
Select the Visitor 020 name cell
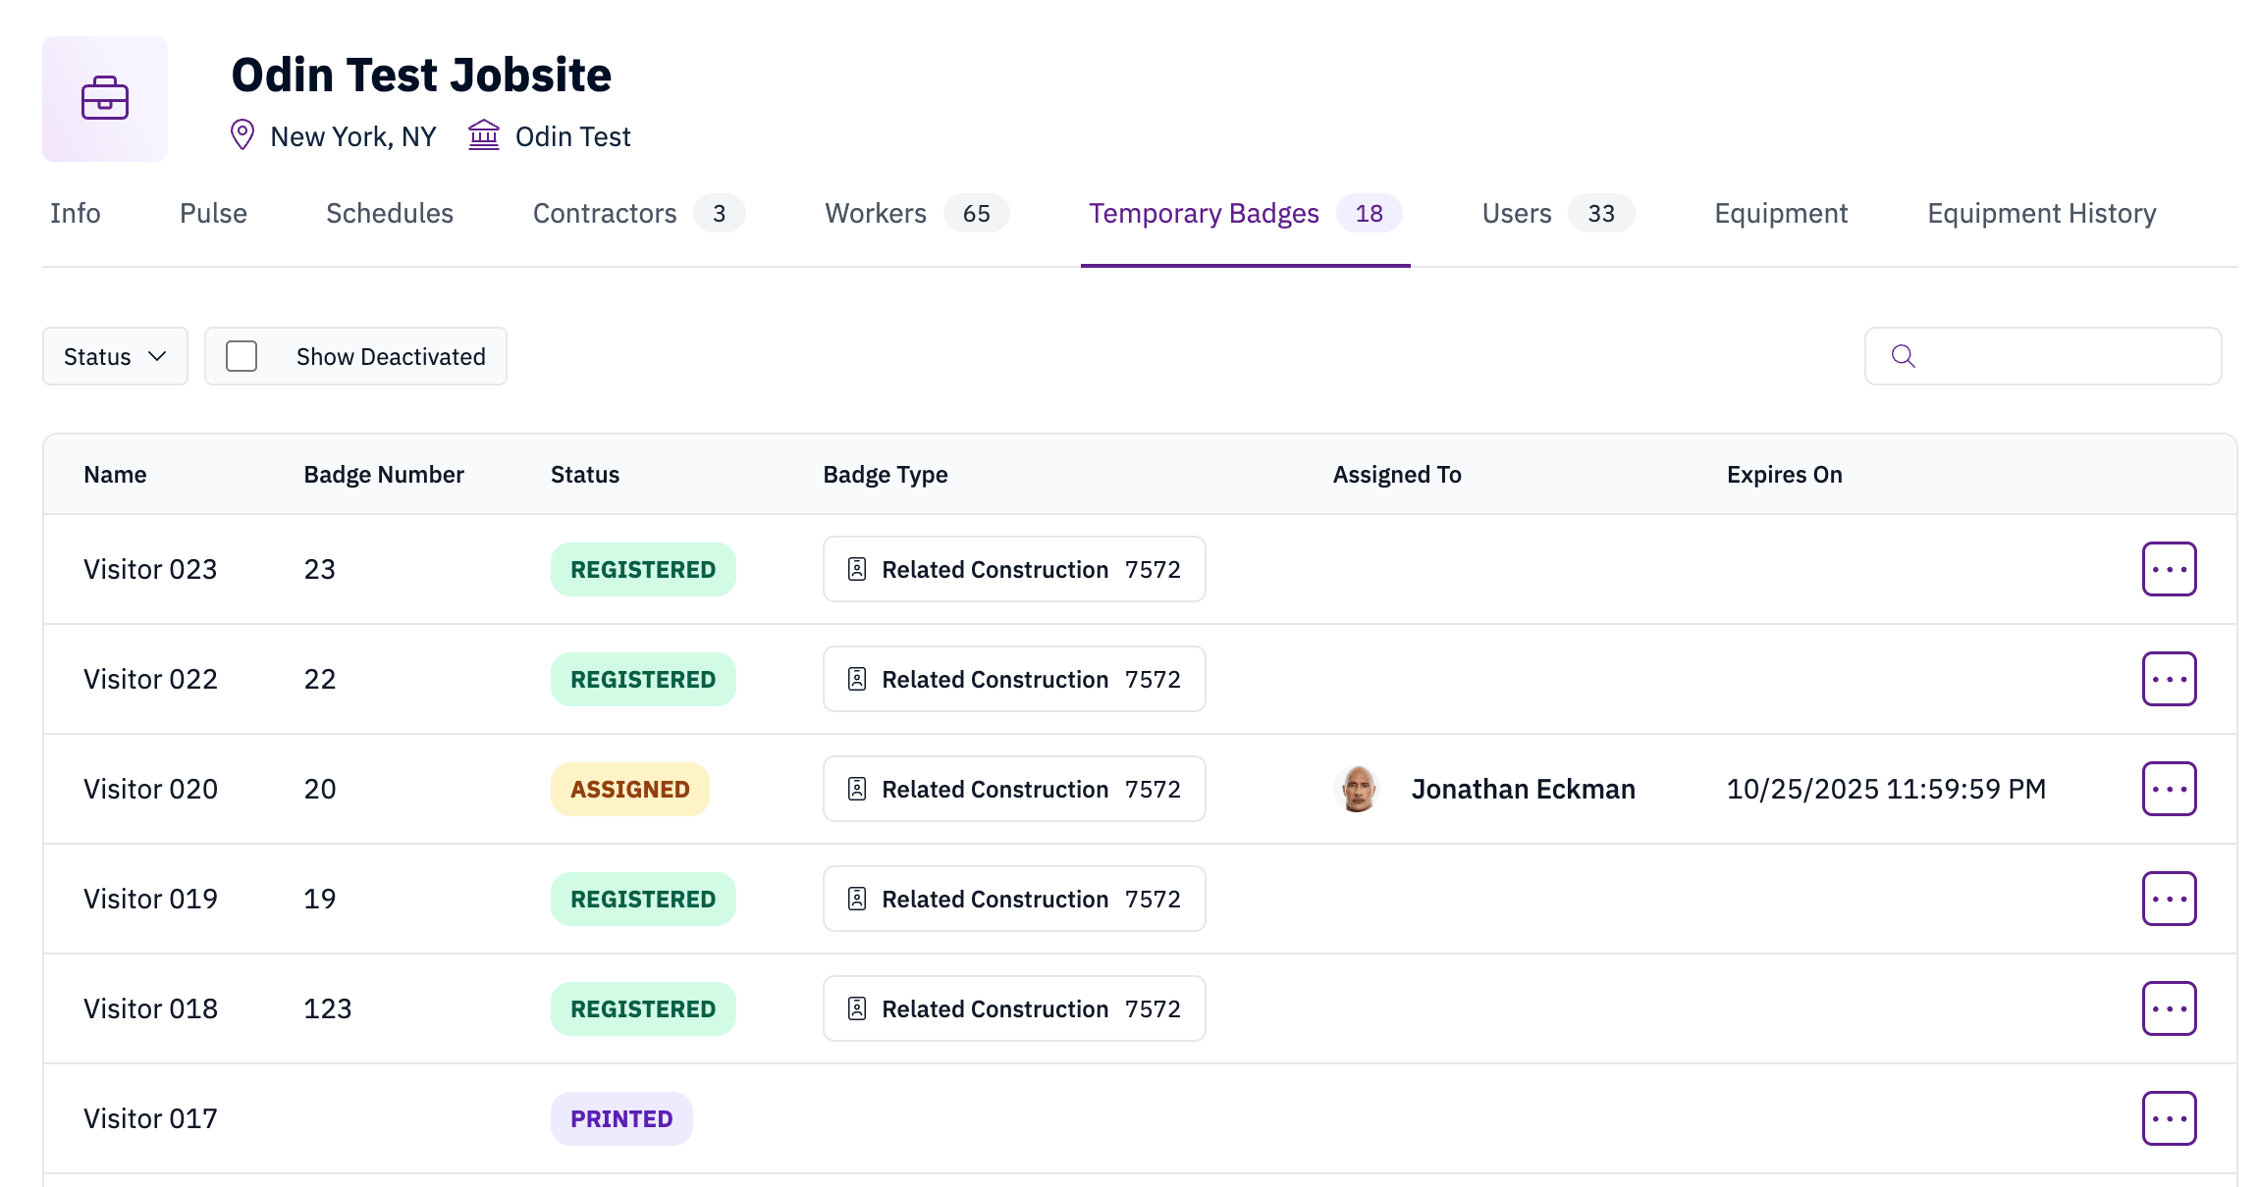150,789
